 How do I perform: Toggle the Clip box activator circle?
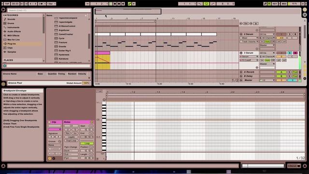click(49, 122)
